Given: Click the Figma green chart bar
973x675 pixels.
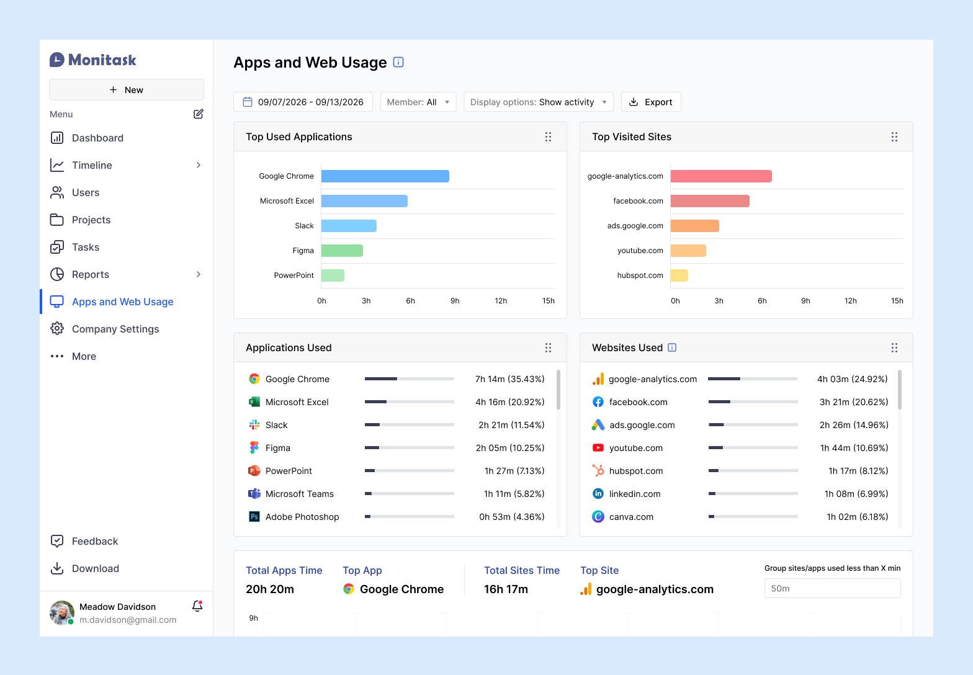Looking at the screenshot, I should tap(342, 251).
